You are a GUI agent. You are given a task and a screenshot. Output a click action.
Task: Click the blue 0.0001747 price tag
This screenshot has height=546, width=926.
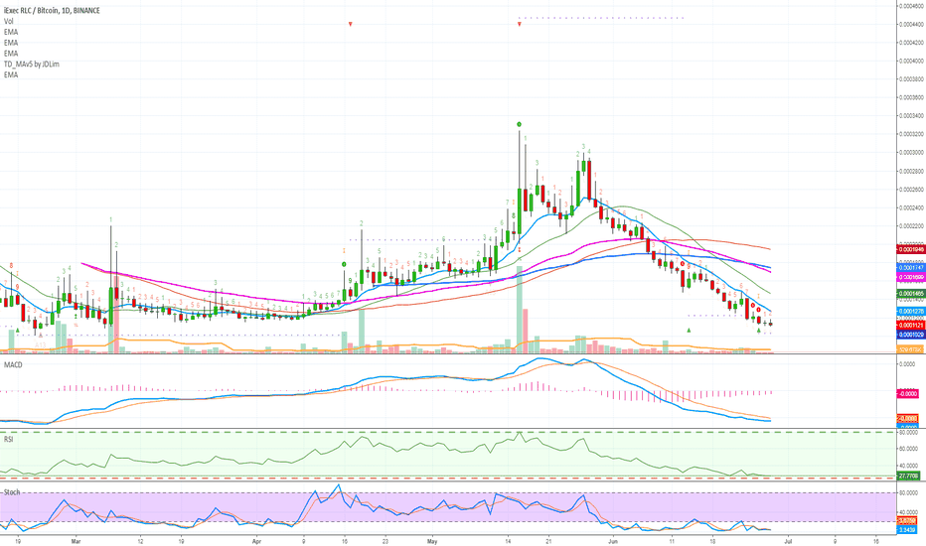911,267
